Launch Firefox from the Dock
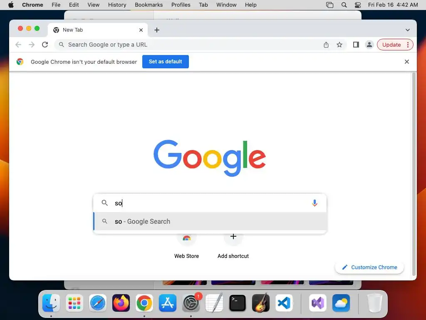Screen dimensions: 426x320 (121, 303)
